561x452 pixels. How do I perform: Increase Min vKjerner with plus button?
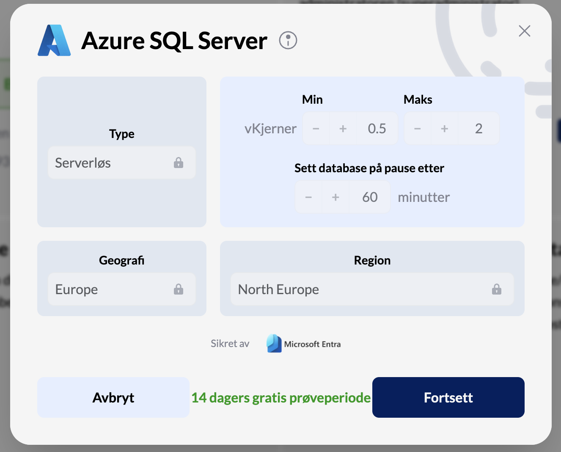coord(343,129)
